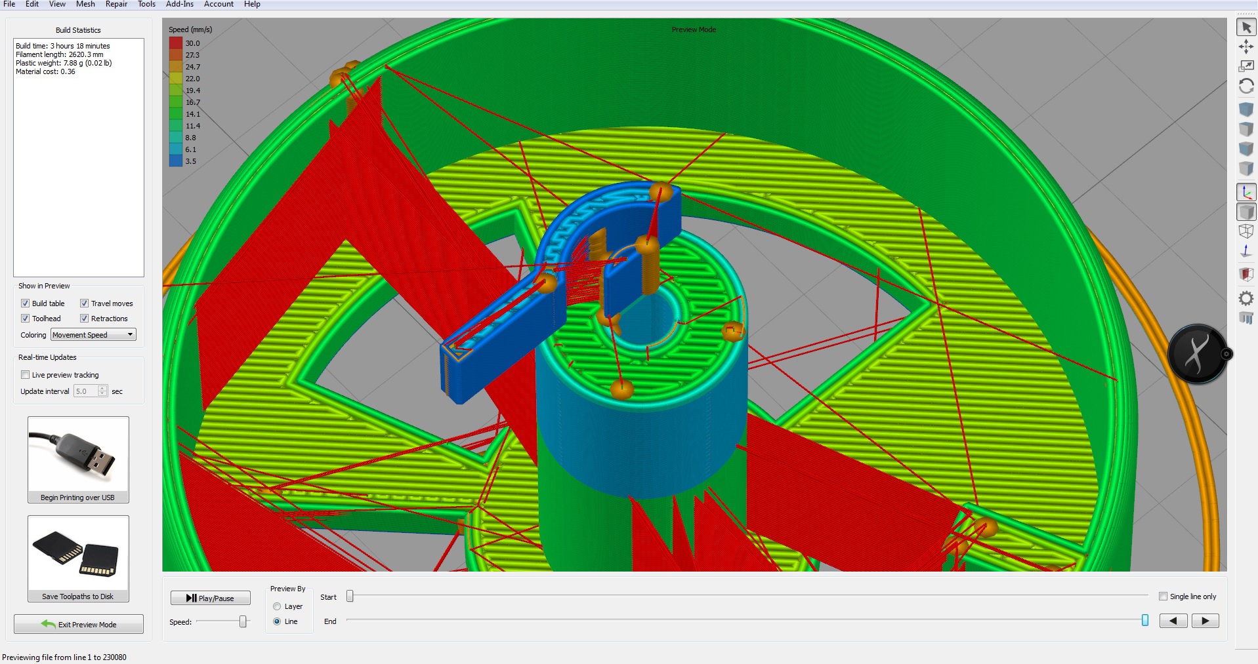Select the arrow pointer tool
This screenshot has width=1258, height=664.
click(x=1246, y=28)
